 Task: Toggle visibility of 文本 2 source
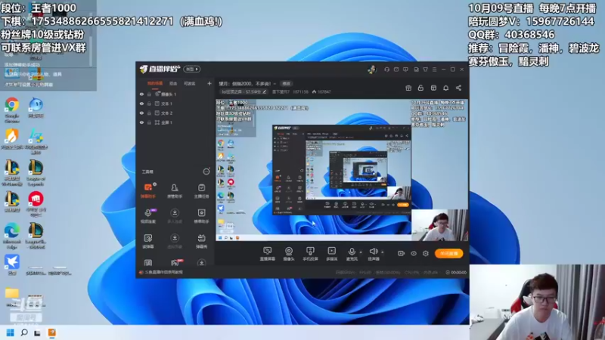[141, 113]
